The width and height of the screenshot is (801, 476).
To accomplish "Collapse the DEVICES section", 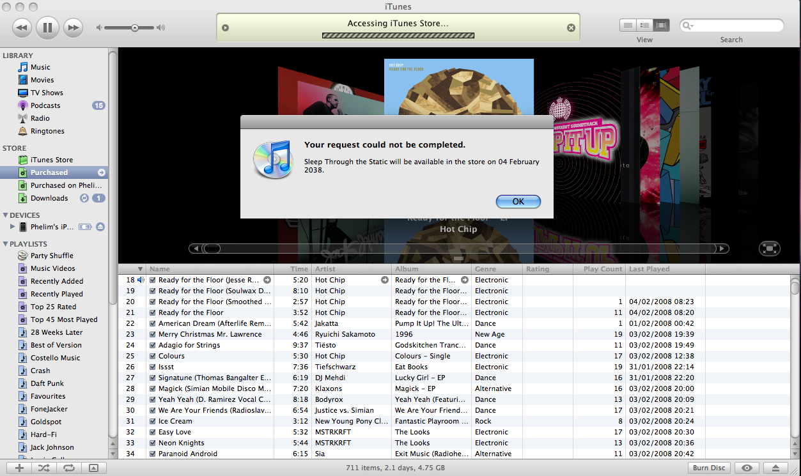I will pos(5,215).
